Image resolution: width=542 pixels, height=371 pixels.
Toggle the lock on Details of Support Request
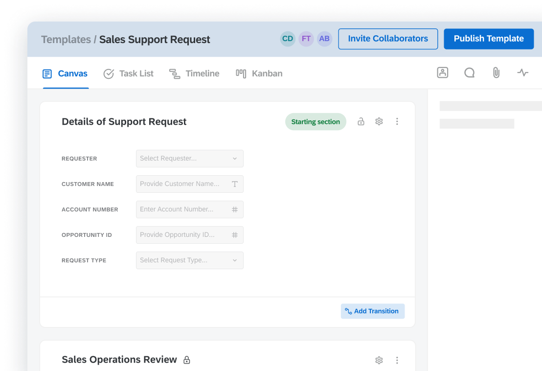tap(361, 121)
